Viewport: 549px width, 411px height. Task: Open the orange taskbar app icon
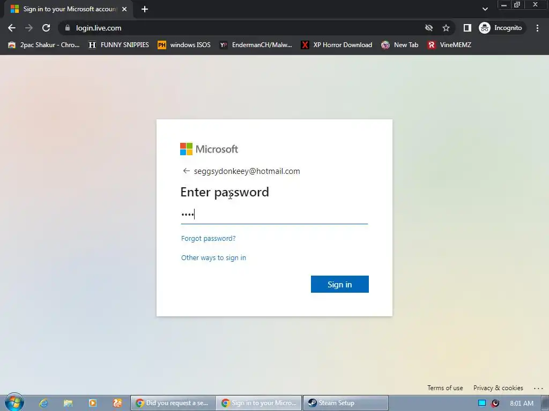click(x=117, y=403)
